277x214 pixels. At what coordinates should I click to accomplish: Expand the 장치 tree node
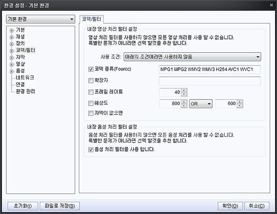pos(12,44)
